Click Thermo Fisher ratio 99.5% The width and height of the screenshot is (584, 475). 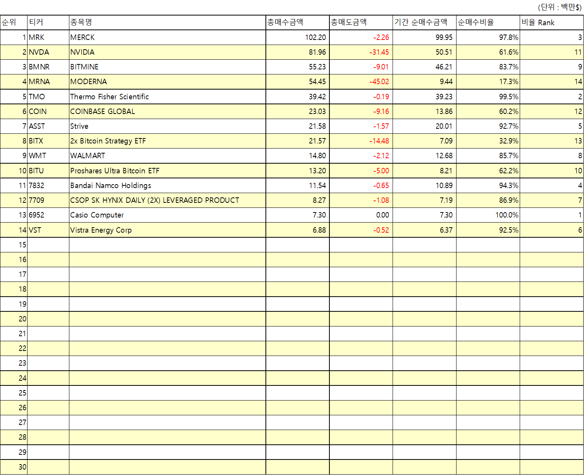coord(488,97)
